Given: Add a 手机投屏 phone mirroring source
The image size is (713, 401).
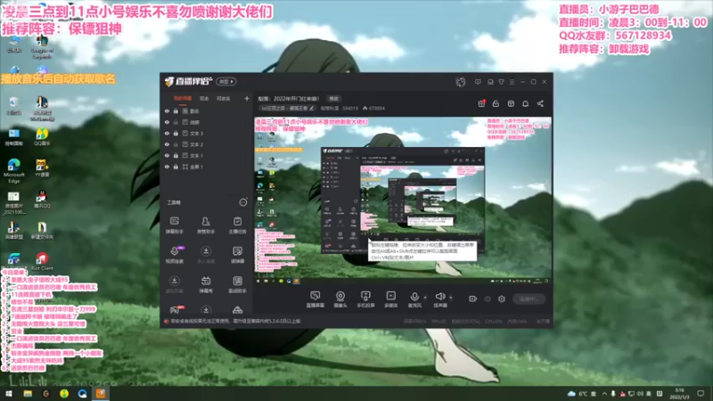Looking at the screenshot, I should [x=365, y=299].
